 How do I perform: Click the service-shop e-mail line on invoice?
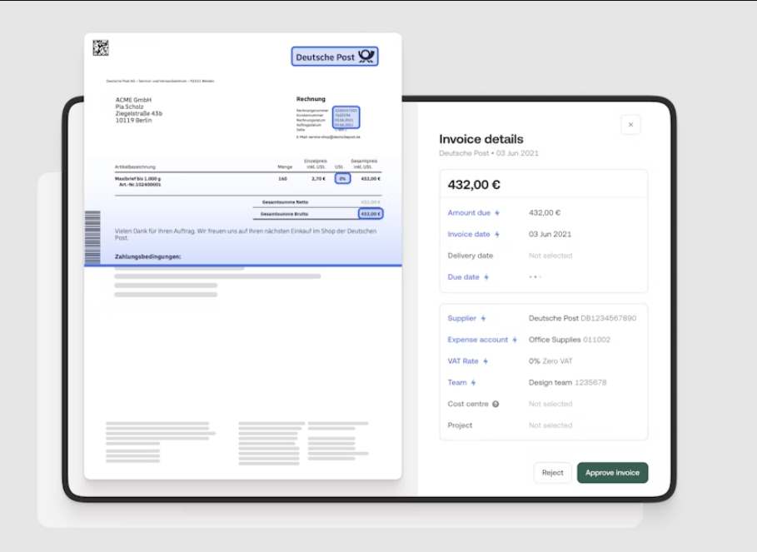[x=328, y=137]
